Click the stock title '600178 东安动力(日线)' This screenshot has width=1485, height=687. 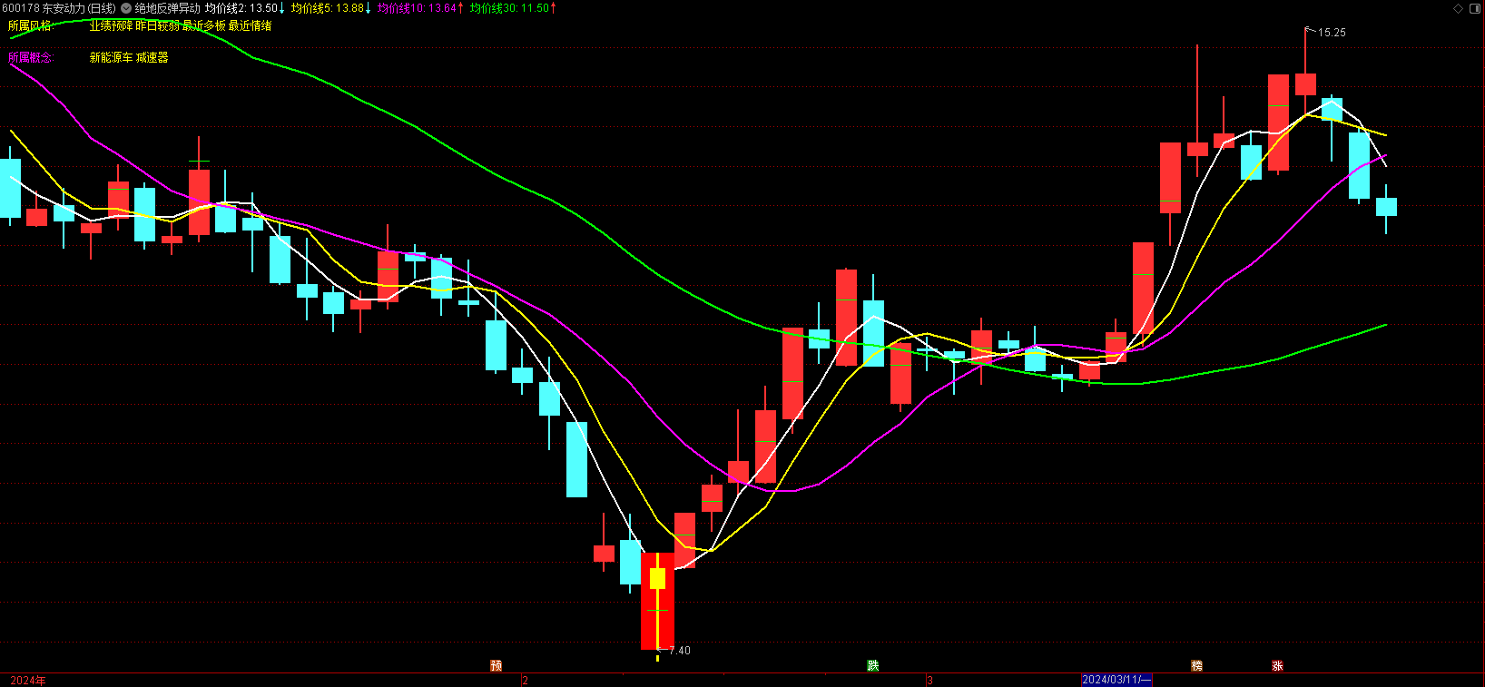(x=59, y=8)
